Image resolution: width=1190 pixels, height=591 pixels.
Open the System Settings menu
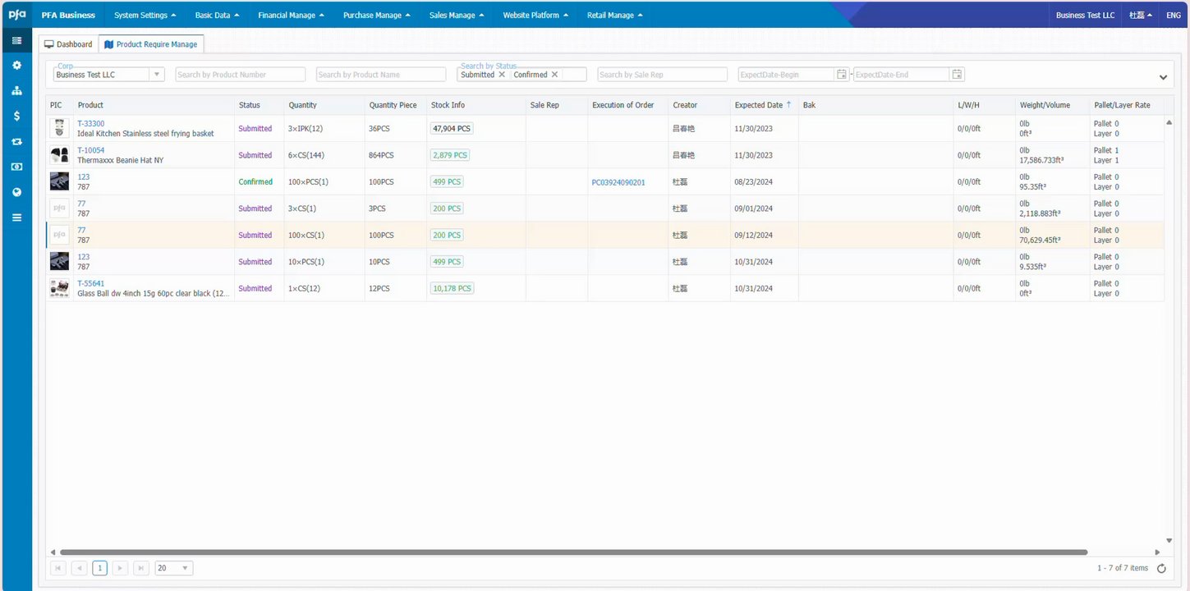[x=145, y=15]
